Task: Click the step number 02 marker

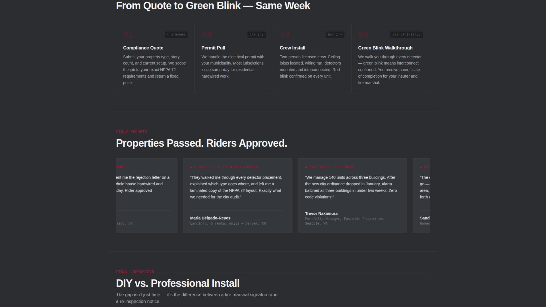Action: (207, 35)
